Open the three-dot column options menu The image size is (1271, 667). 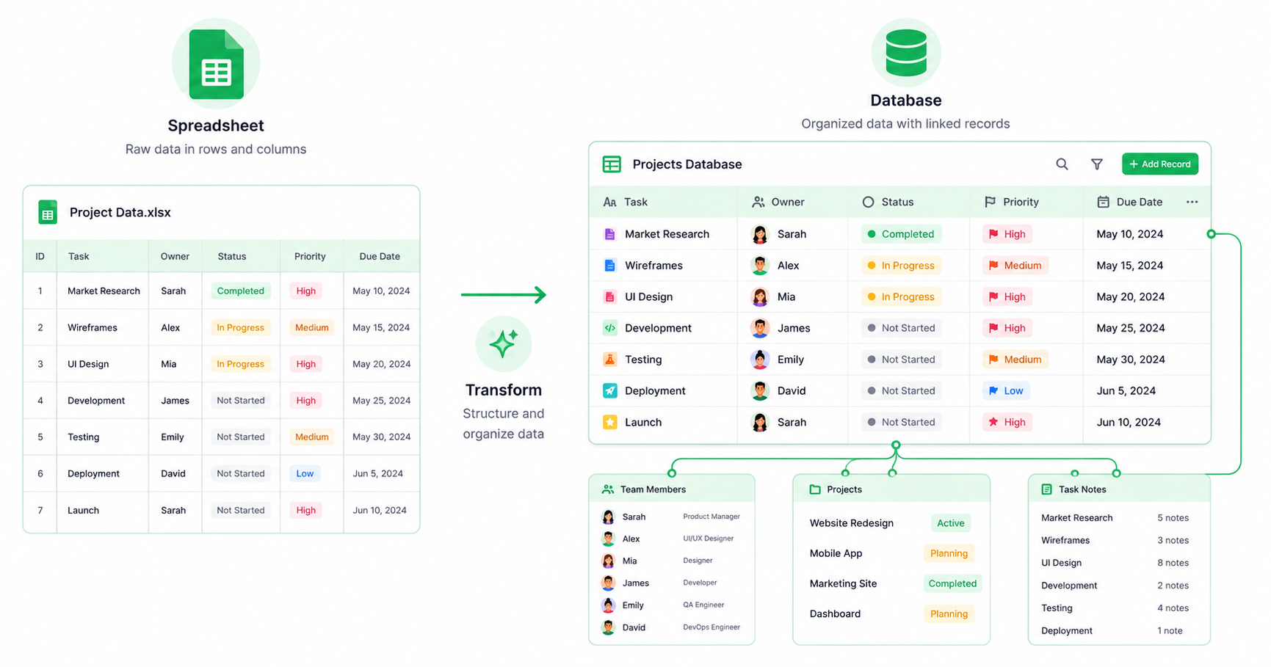pos(1192,202)
